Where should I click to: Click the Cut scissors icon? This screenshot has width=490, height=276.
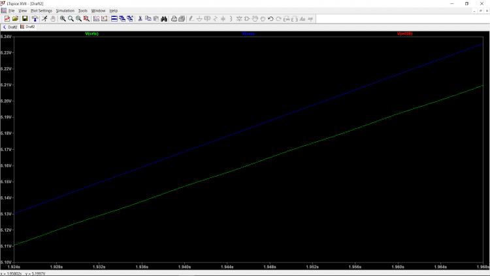click(140, 19)
